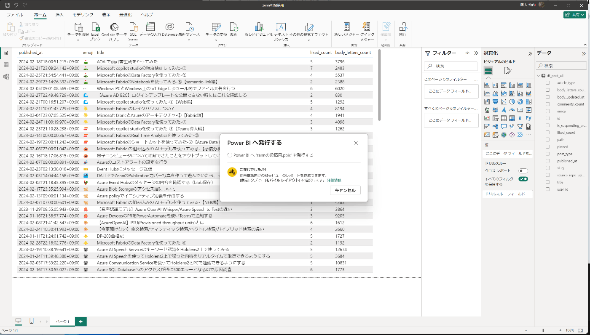Screen dimensions: 590x335
Task: Open the Get Data (データを取得) icon
Action: coord(78,27)
